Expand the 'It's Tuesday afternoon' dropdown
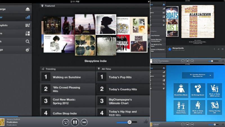 [198, 75]
